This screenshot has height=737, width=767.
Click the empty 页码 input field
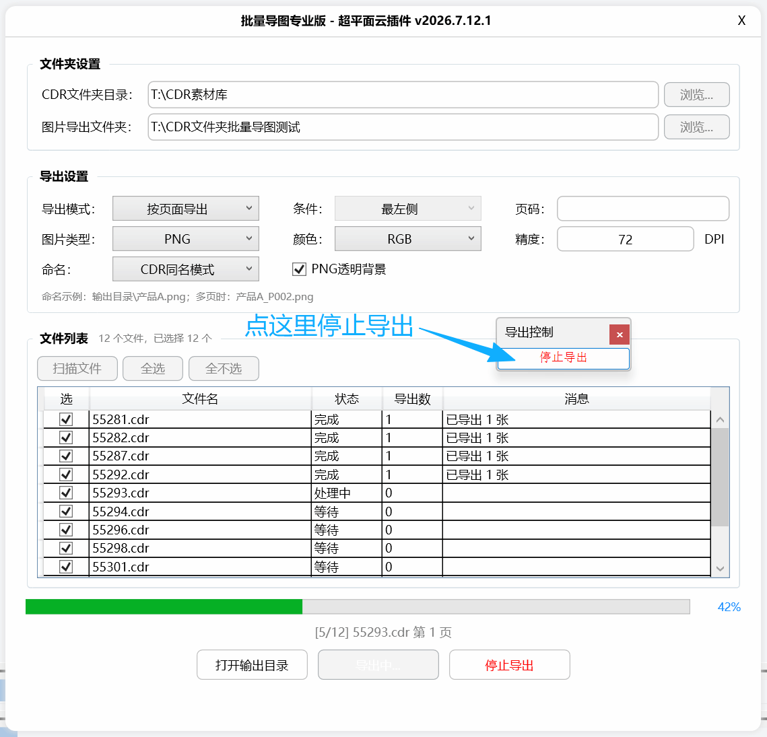point(642,209)
